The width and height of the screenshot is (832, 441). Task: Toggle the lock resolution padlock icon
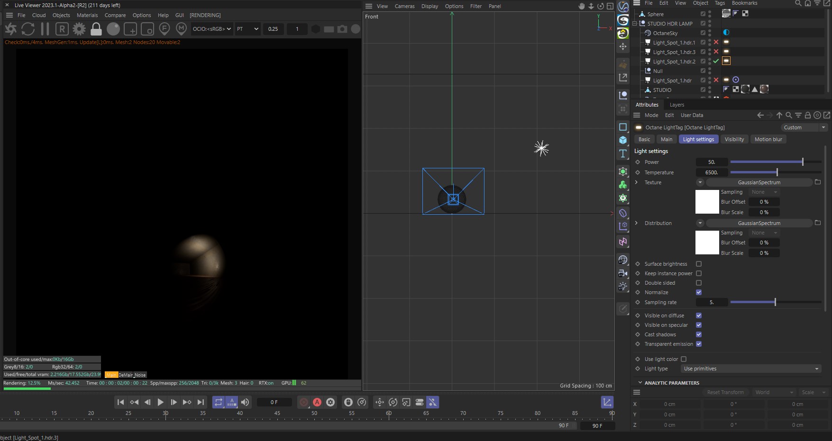[96, 29]
